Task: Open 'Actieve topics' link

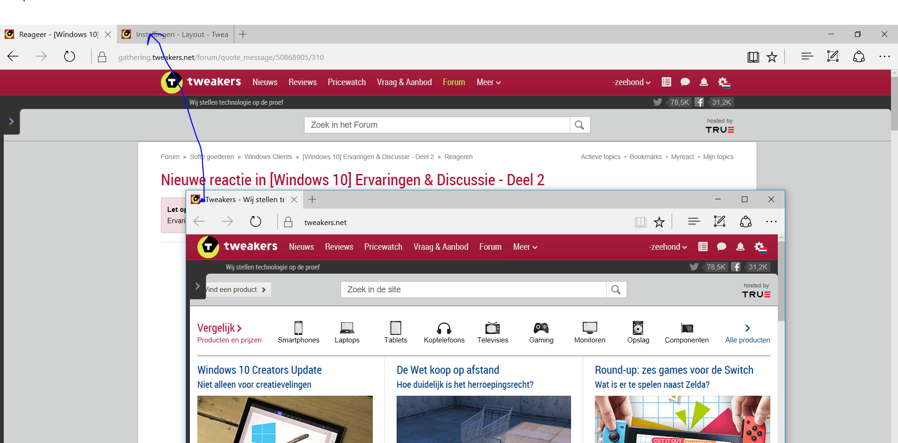Action: (x=601, y=157)
